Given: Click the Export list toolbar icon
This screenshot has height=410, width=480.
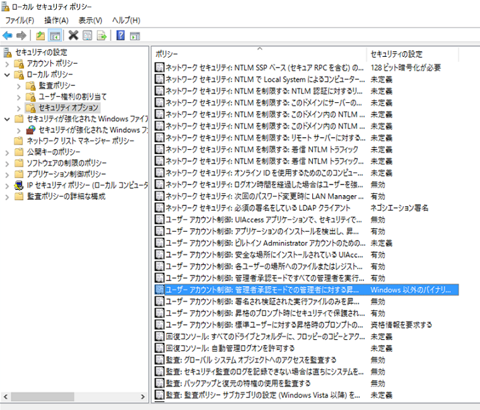Looking at the screenshot, I should pyautogui.click(x=102, y=35).
